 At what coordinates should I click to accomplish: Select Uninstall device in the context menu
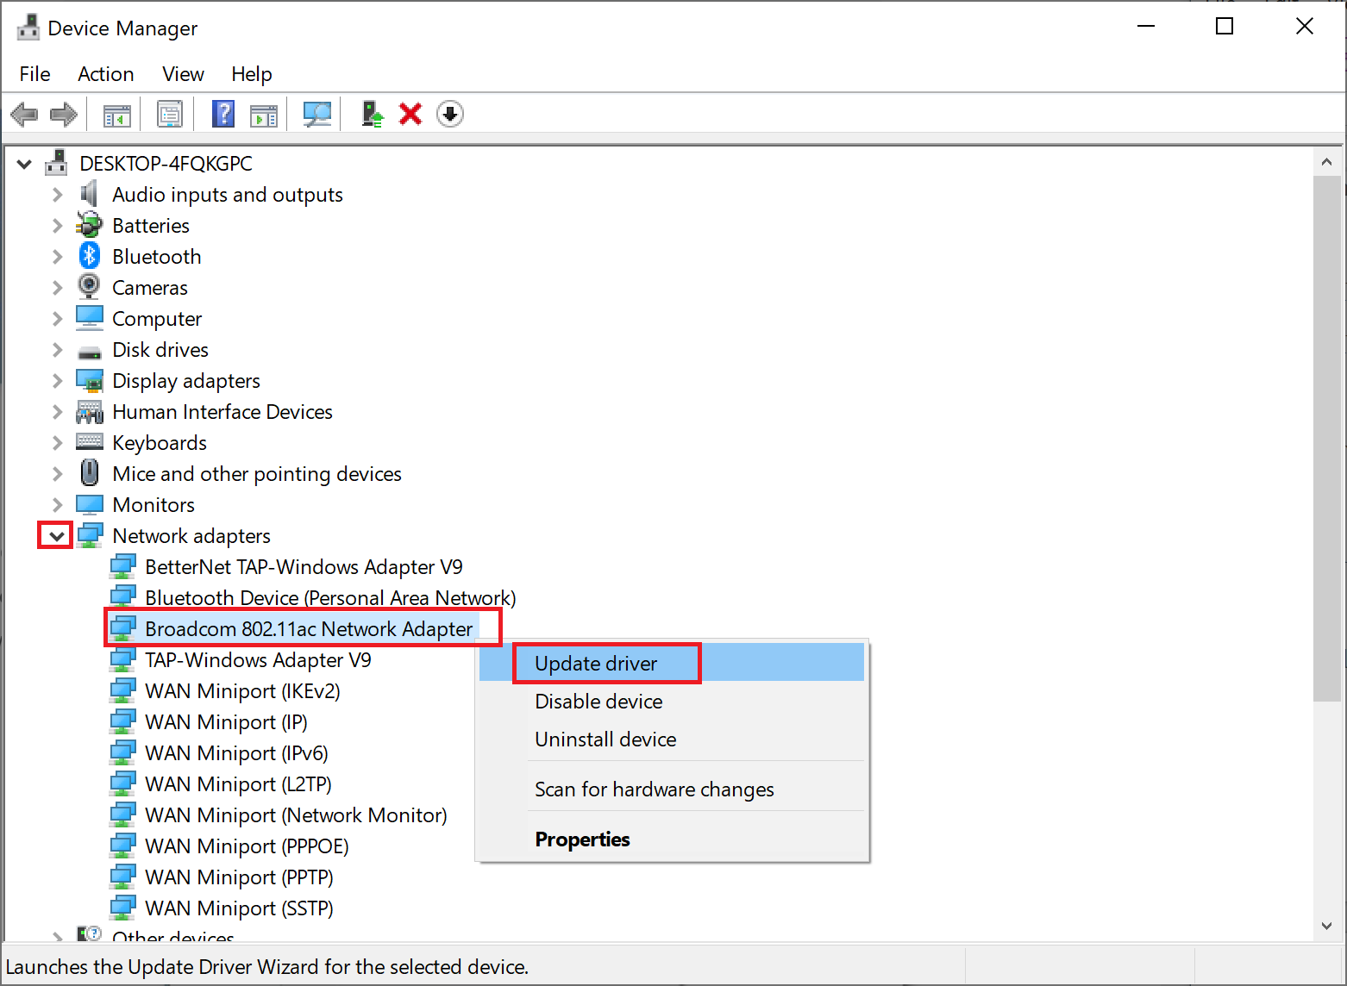(x=605, y=739)
